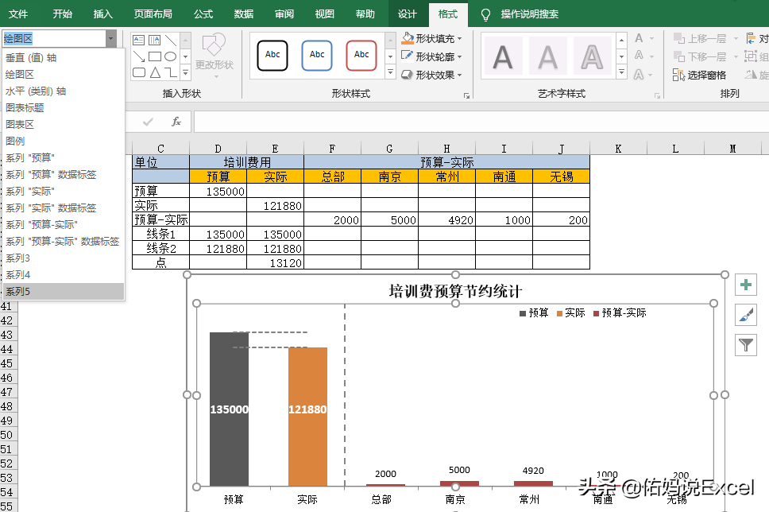The width and height of the screenshot is (769, 512).
Task: Open the WordArt styles dialog launcher
Action: 657,95
